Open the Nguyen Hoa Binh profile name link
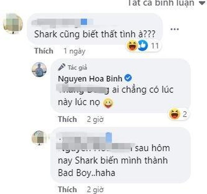 tap(90, 79)
